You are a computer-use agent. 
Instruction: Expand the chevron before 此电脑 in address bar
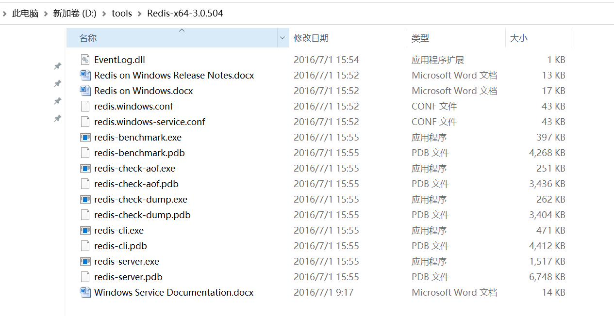[4, 14]
